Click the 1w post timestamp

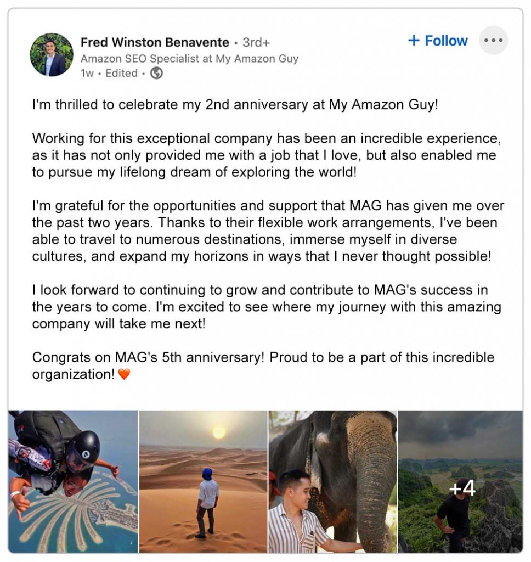[87, 73]
